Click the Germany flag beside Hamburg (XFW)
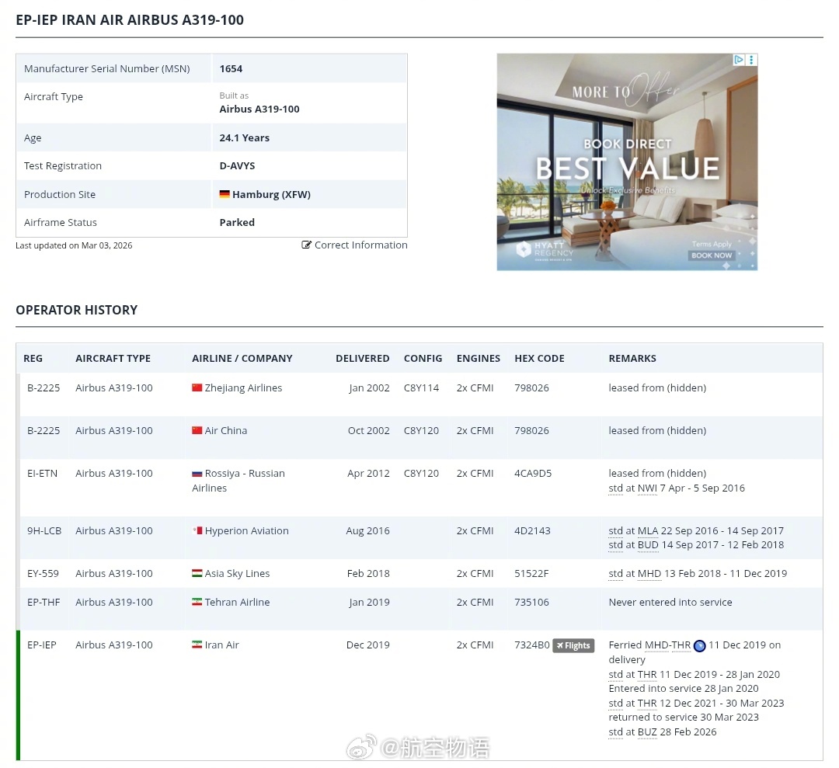This screenshot has height=768, width=839. click(225, 194)
